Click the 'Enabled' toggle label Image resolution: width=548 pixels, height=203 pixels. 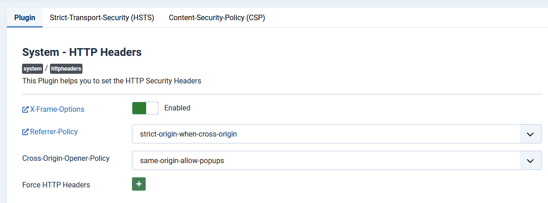(177, 108)
